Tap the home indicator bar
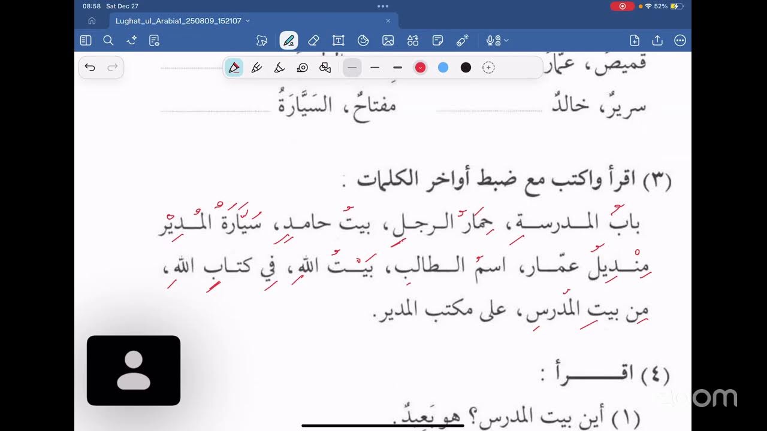Image resolution: width=767 pixels, height=431 pixels. [383, 426]
